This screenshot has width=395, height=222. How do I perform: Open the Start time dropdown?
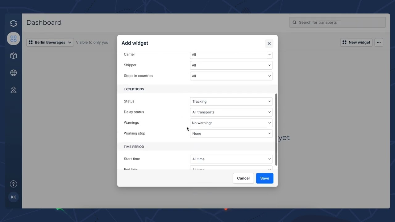(231, 159)
